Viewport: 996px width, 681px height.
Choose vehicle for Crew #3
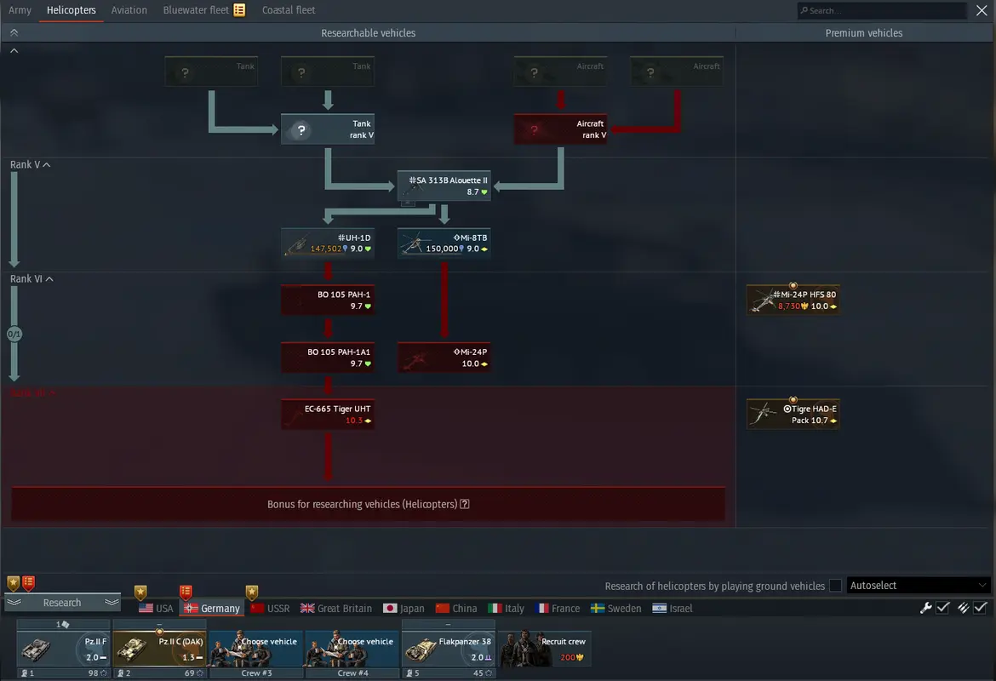tap(256, 649)
